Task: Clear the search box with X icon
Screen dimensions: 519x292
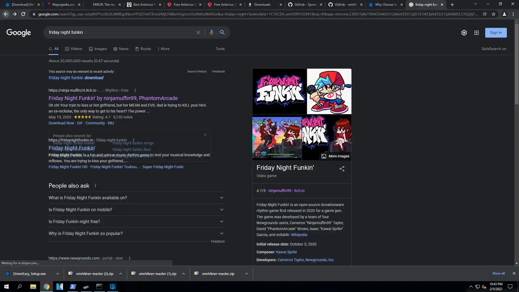Action: pos(198,32)
